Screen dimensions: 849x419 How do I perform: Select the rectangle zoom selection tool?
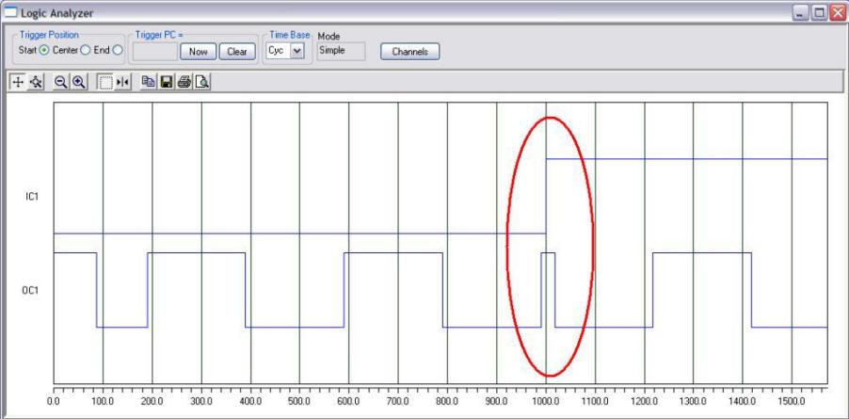(x=105, y=82)
